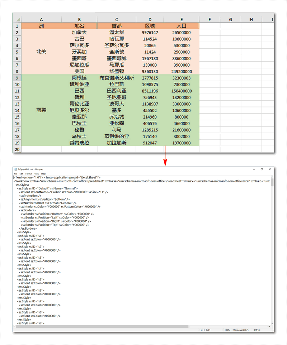Click the 布宜诺斯艾利斯 cell
Screen dimensions: 287x345
click(x=117, y=78)
